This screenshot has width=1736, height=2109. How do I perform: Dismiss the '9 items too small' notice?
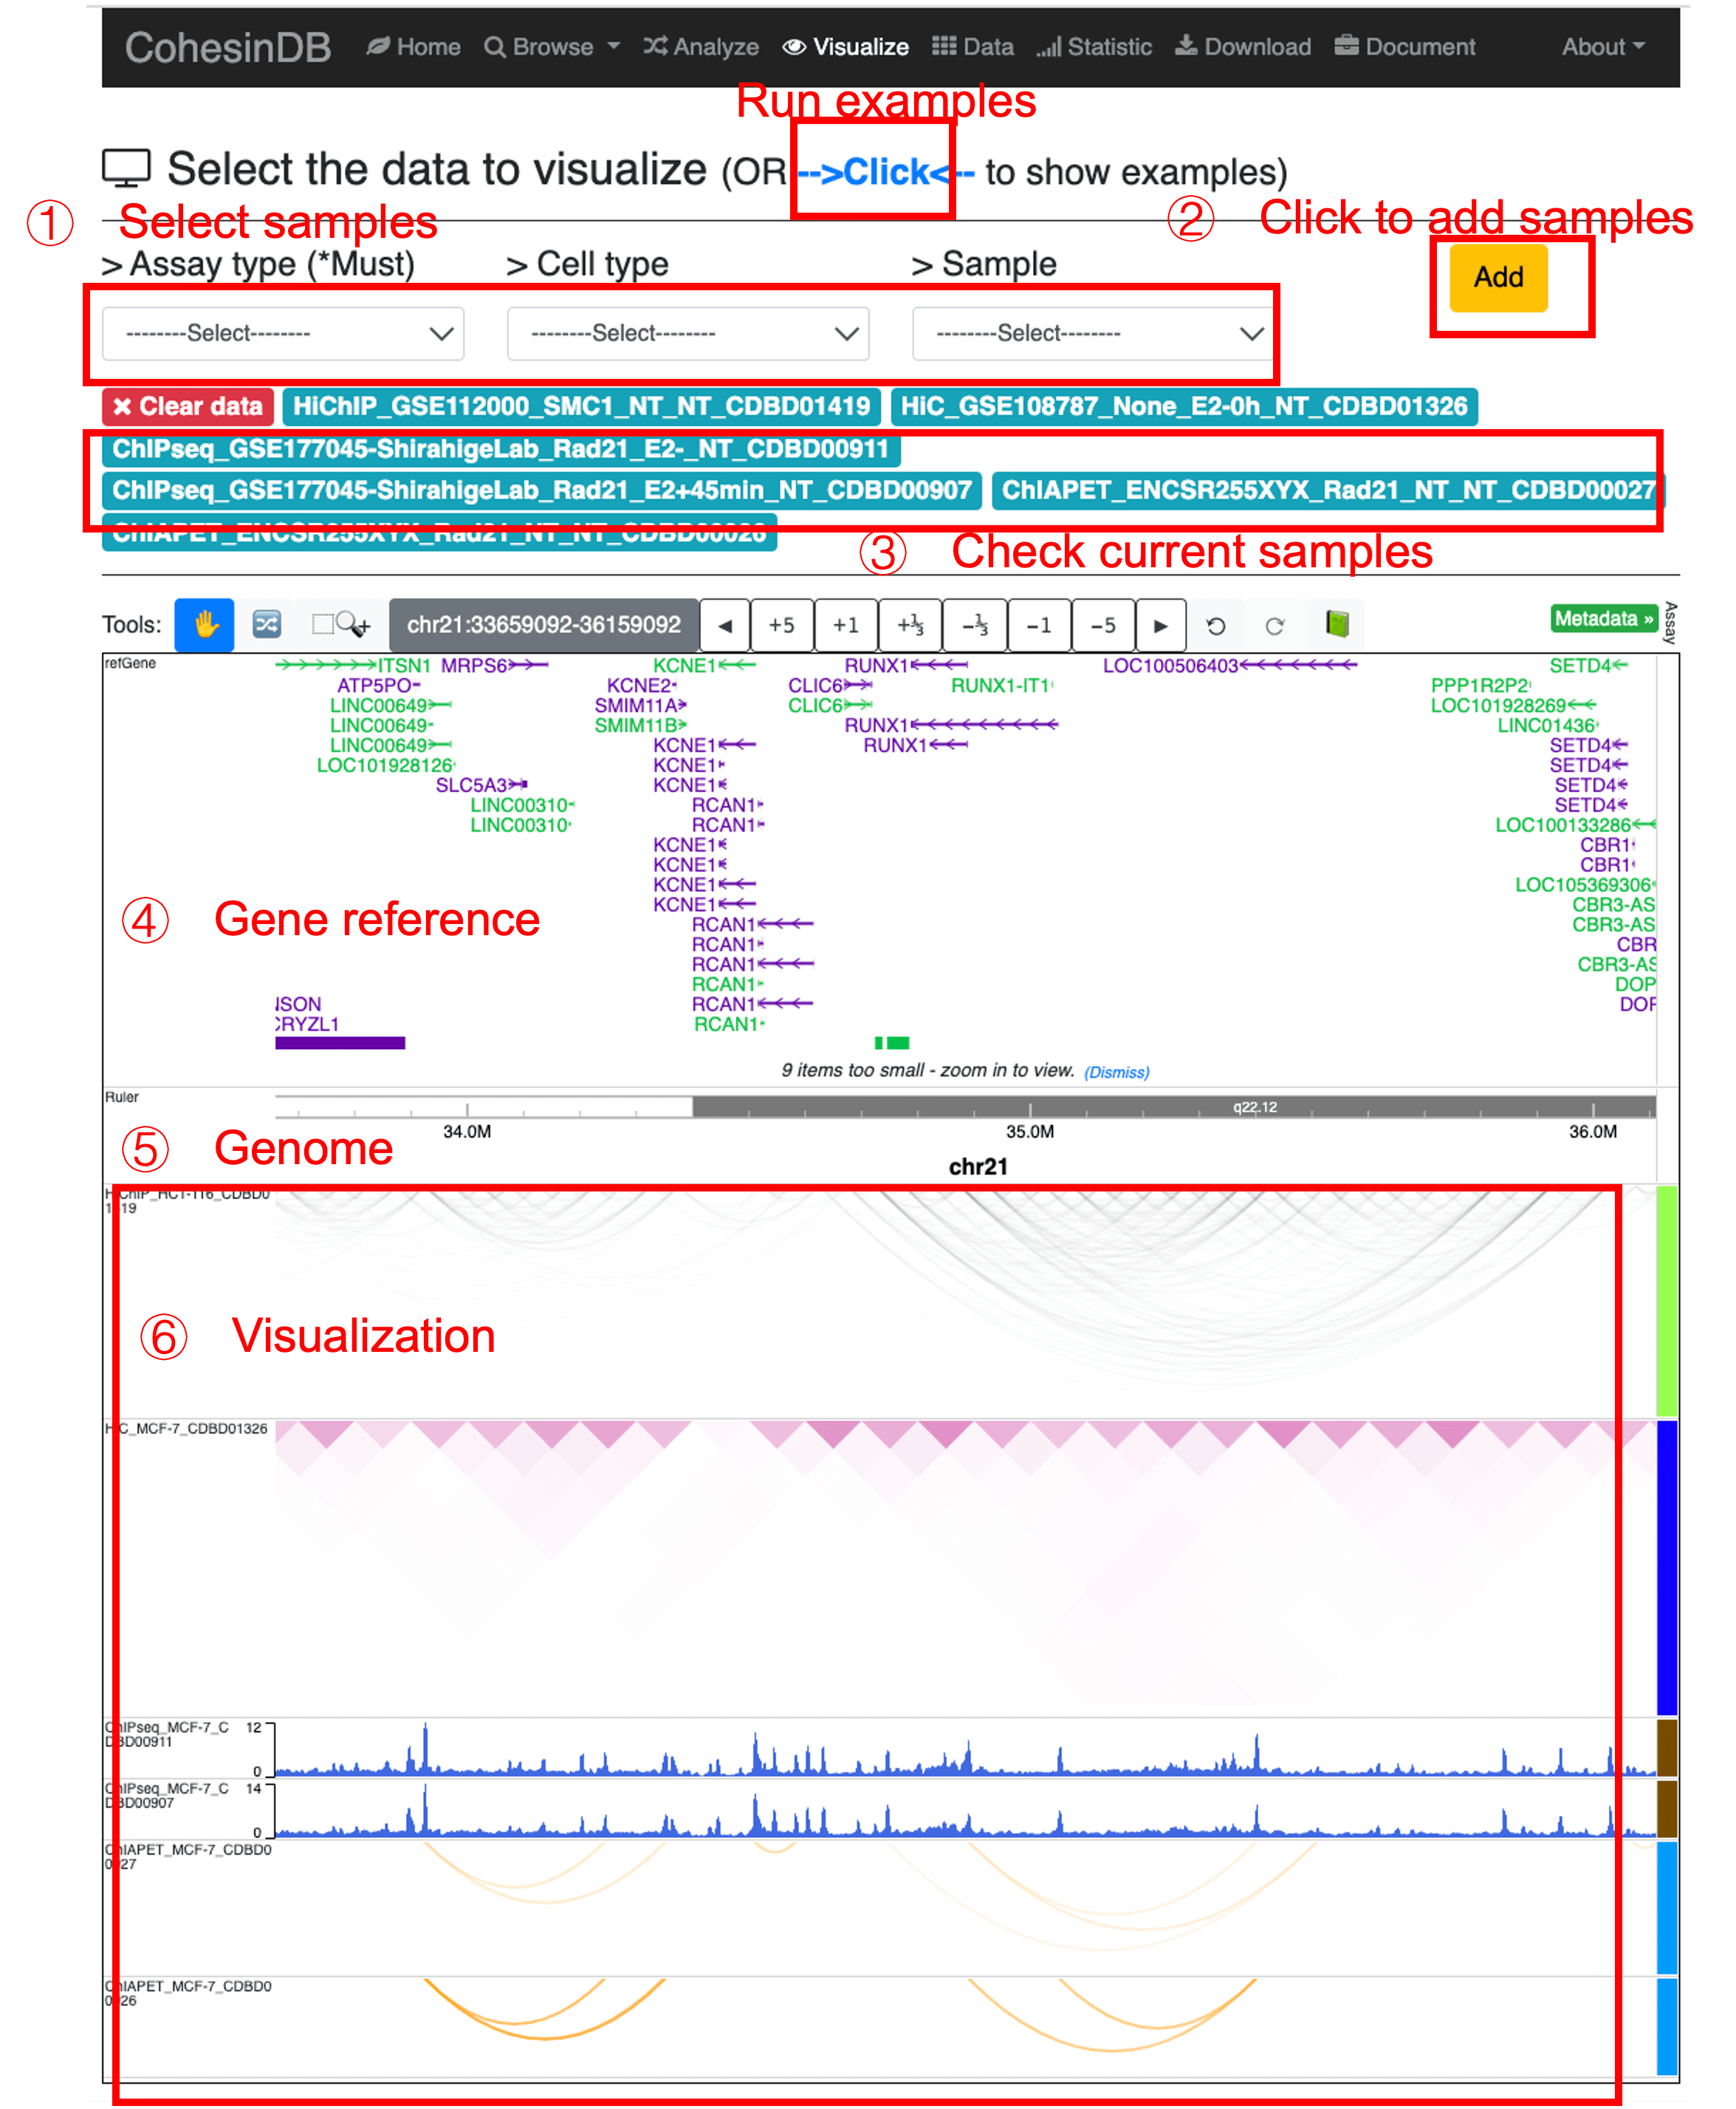(1116, 1072)
